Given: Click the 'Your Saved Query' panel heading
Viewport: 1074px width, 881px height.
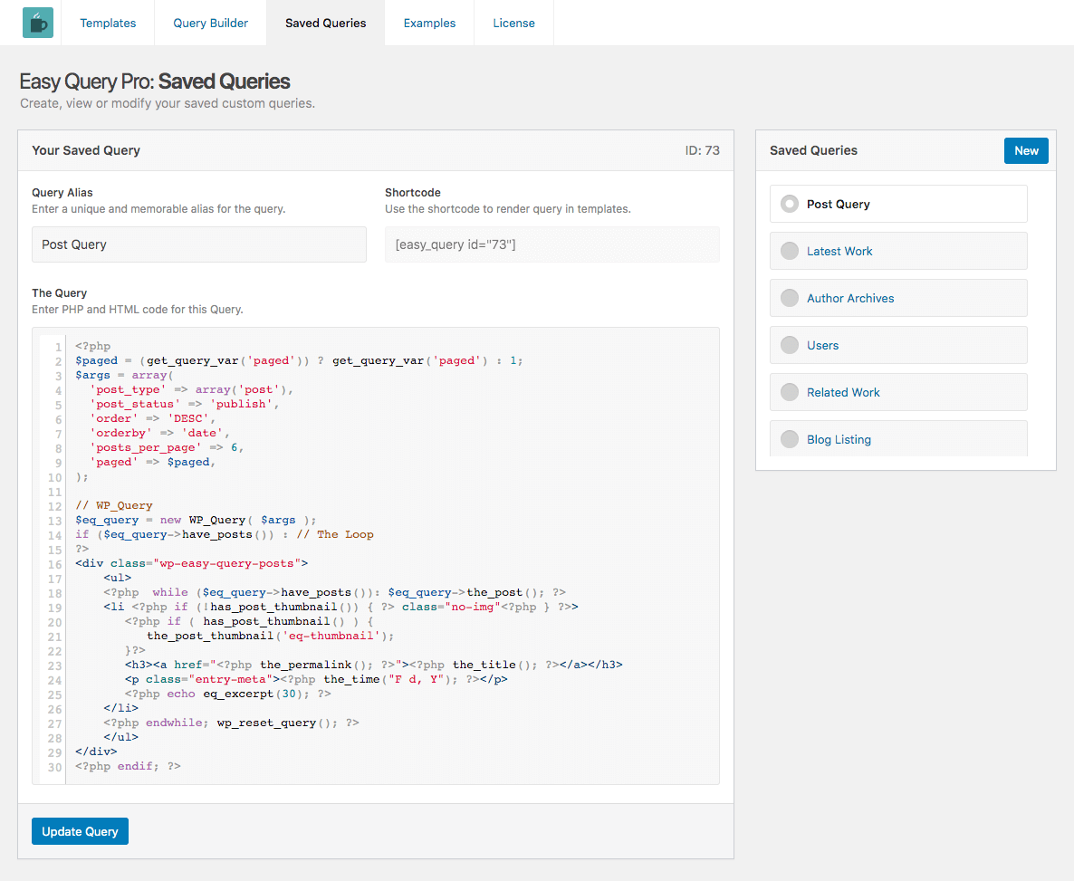Looking at the screenshot, I should click(86, 150).
